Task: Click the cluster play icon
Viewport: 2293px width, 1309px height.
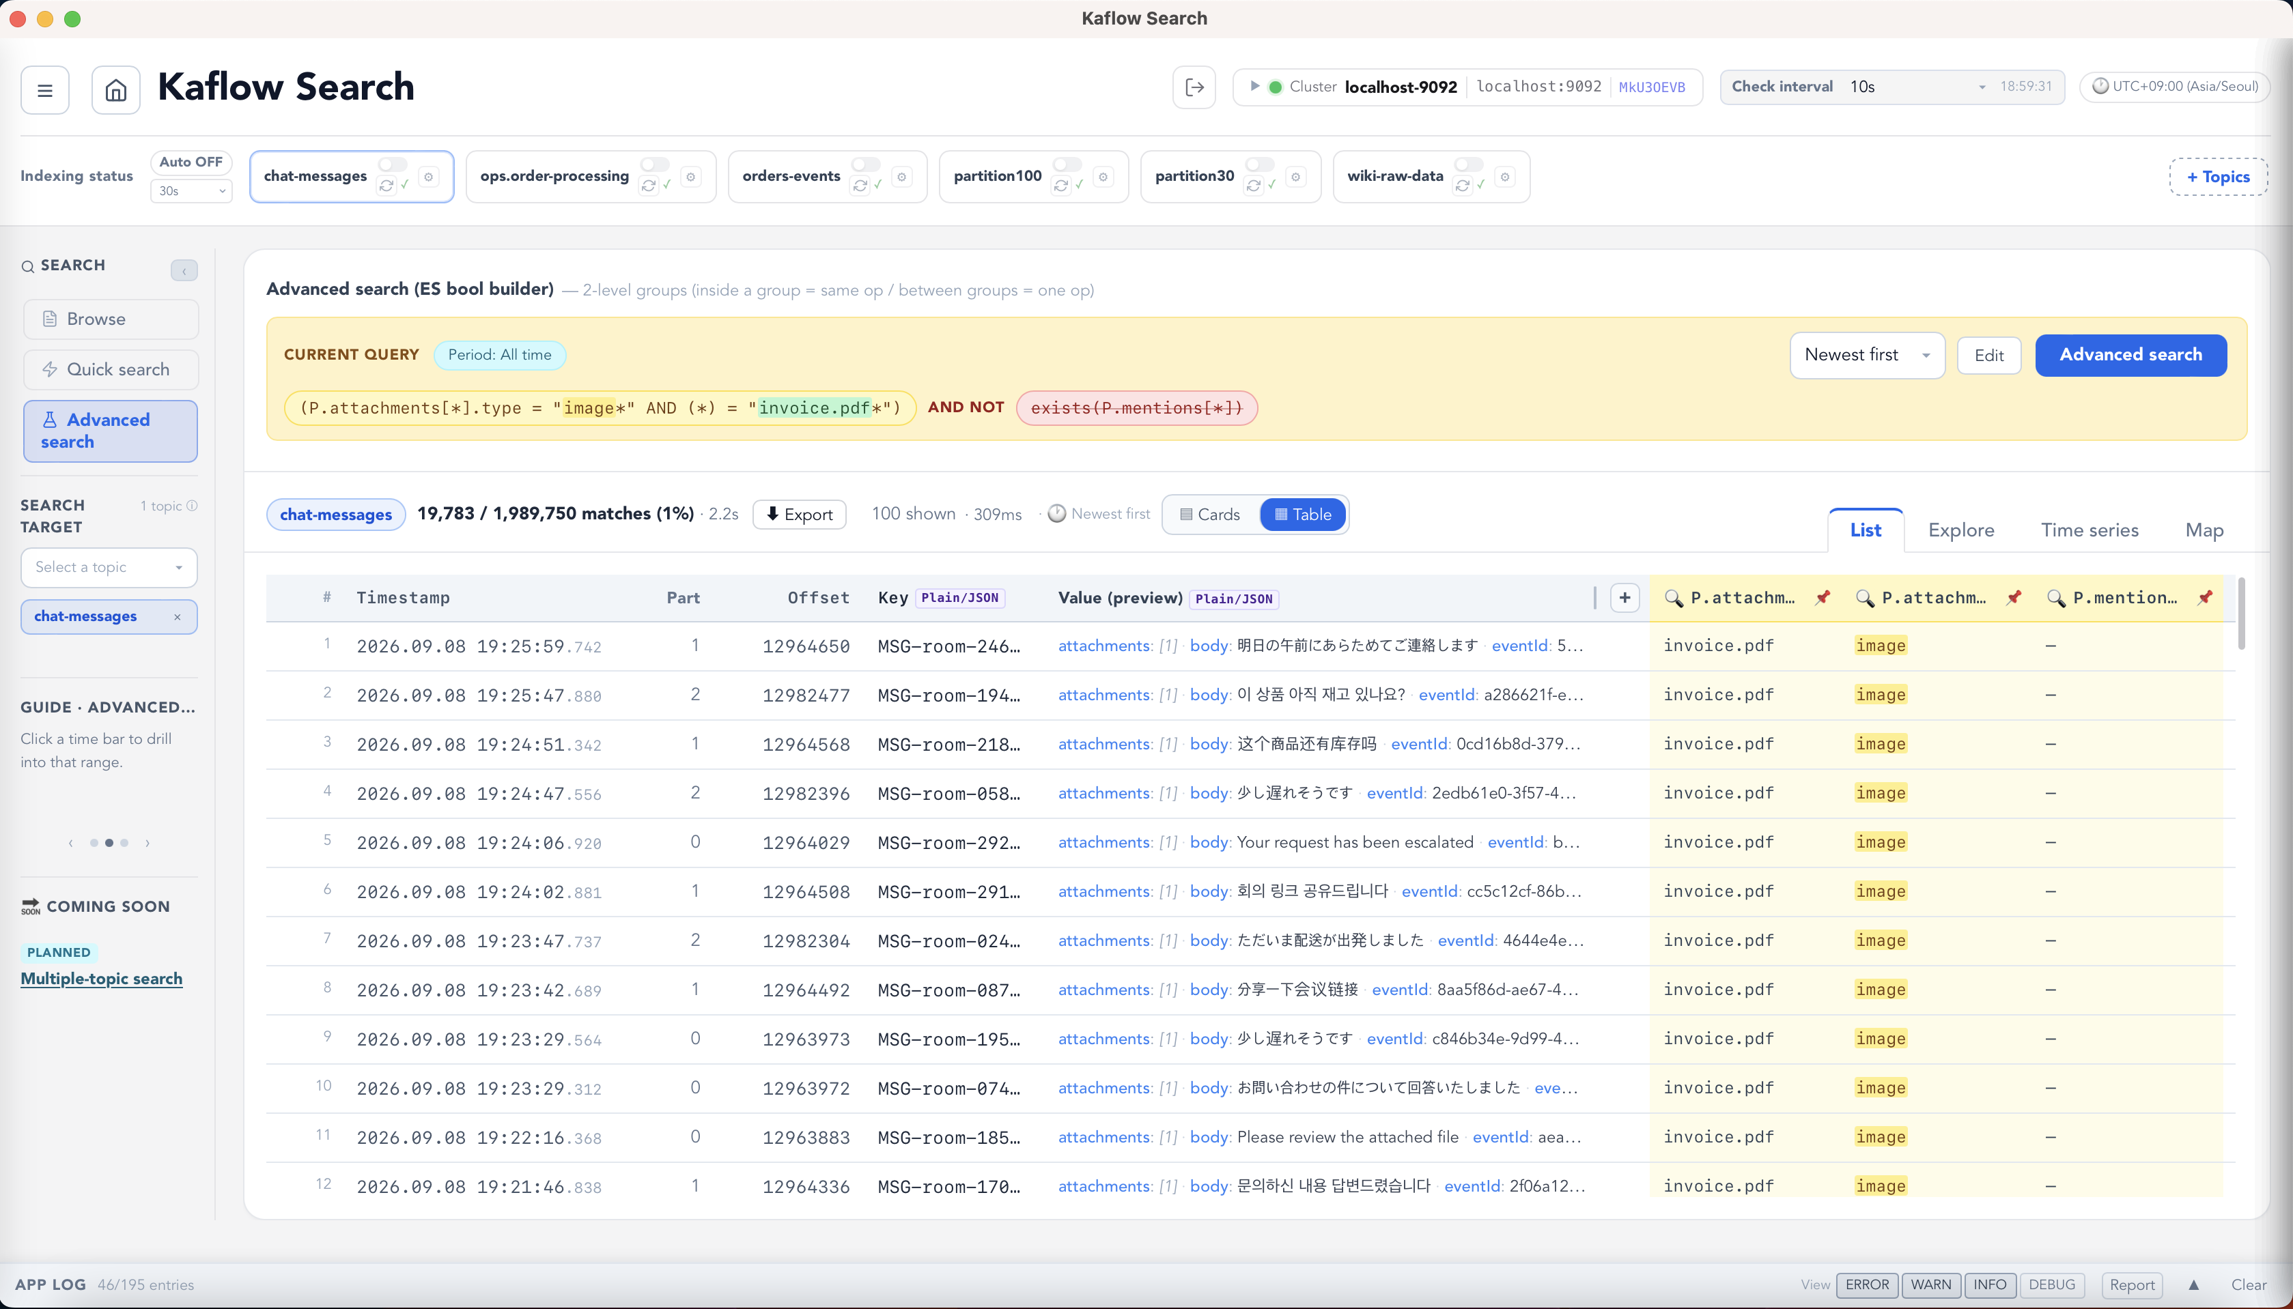Action: click(1254, 86)
